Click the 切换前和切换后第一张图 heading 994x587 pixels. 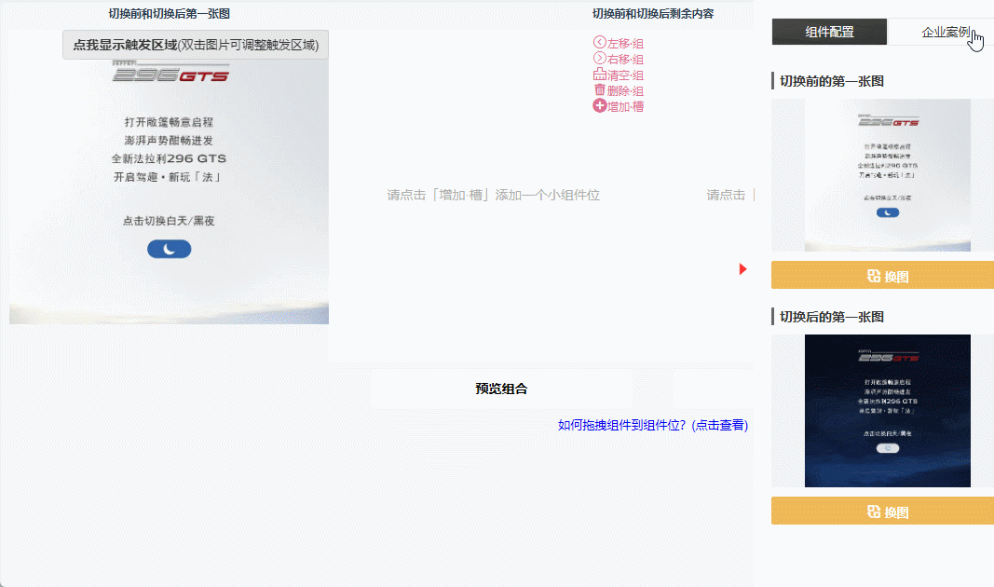[170, 13]
